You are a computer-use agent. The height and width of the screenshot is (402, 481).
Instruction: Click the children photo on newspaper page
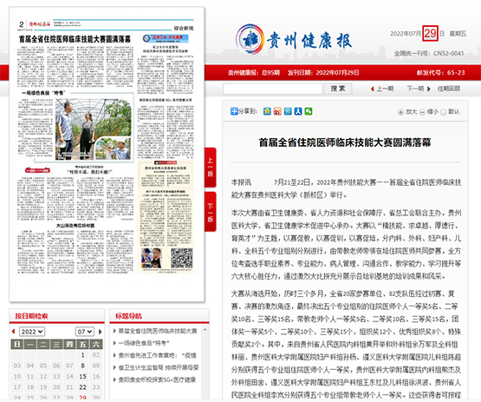tap(152, 258)
